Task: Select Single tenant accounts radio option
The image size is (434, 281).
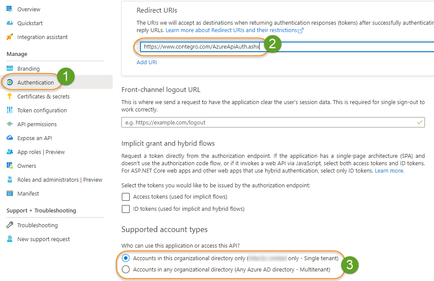Action: click(126, 258)
